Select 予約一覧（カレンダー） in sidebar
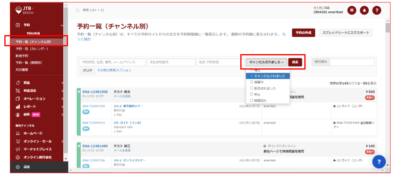This screenshot has width=400, height=177. (x=32, y=49)
